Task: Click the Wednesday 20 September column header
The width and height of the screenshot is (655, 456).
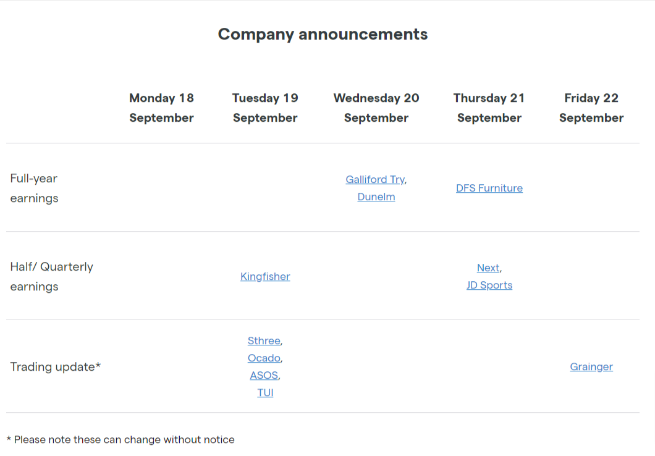Action: [x=376, y=108]
